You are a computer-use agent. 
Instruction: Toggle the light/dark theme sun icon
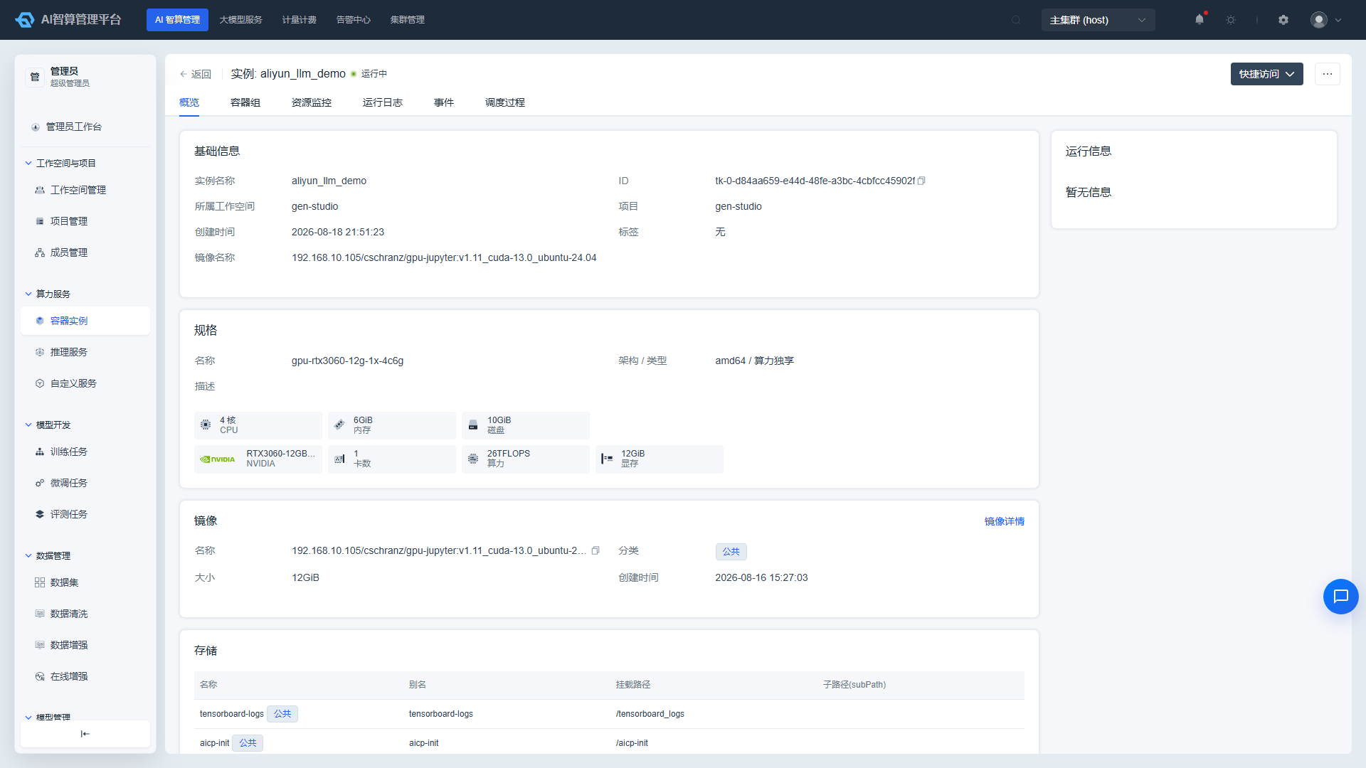[x=1231, y=20]
